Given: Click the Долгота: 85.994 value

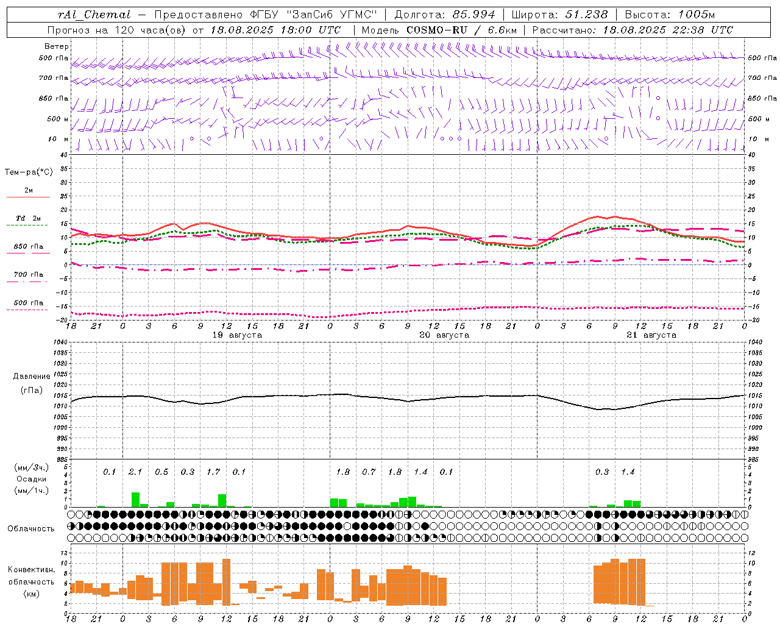Looking at the screenshot, I should [445, 15].
